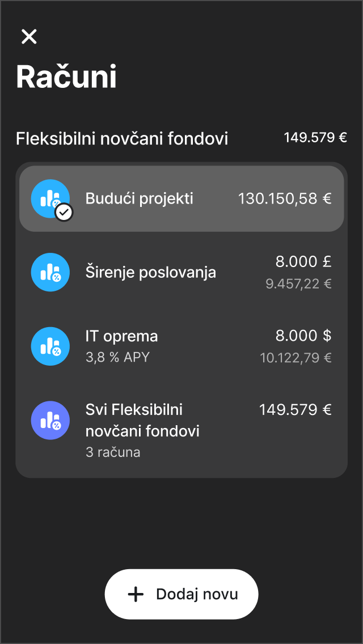Select the IT oprema account row
363x644 pixels.
[181, 346]
